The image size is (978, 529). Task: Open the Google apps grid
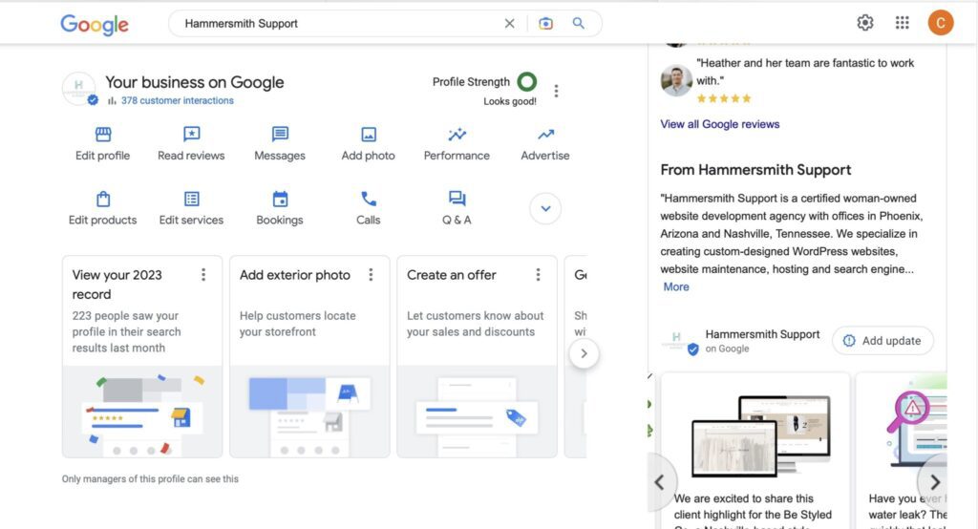902,23
